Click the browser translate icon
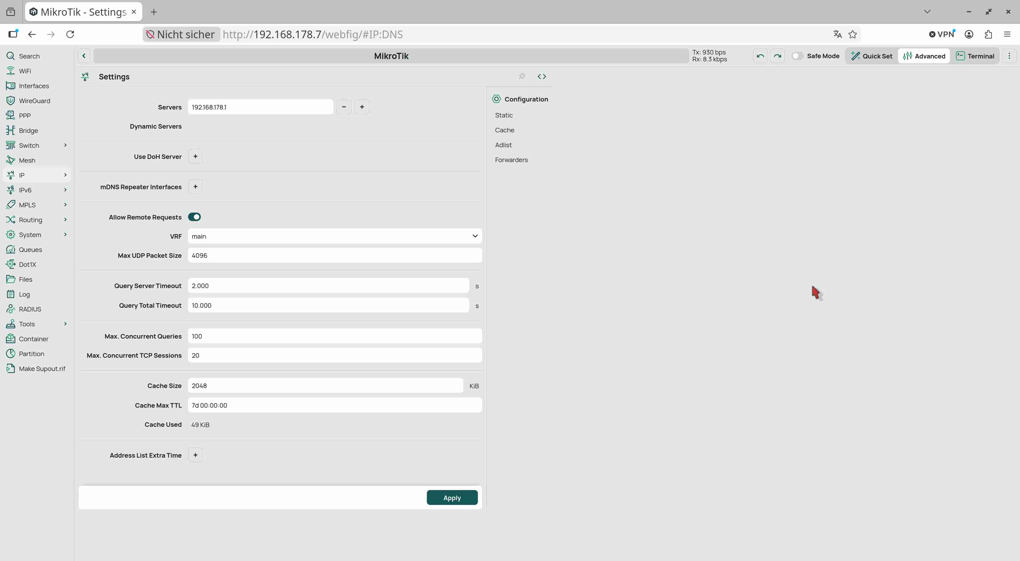This screenshot has height=561, width=1020. [x=837, y=34]
